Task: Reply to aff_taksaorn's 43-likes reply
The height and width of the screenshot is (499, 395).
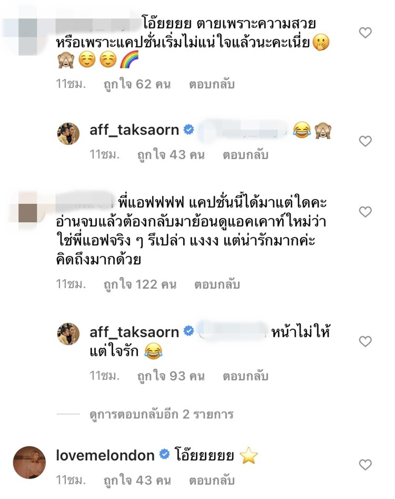Action: click(x=245, y=155)
